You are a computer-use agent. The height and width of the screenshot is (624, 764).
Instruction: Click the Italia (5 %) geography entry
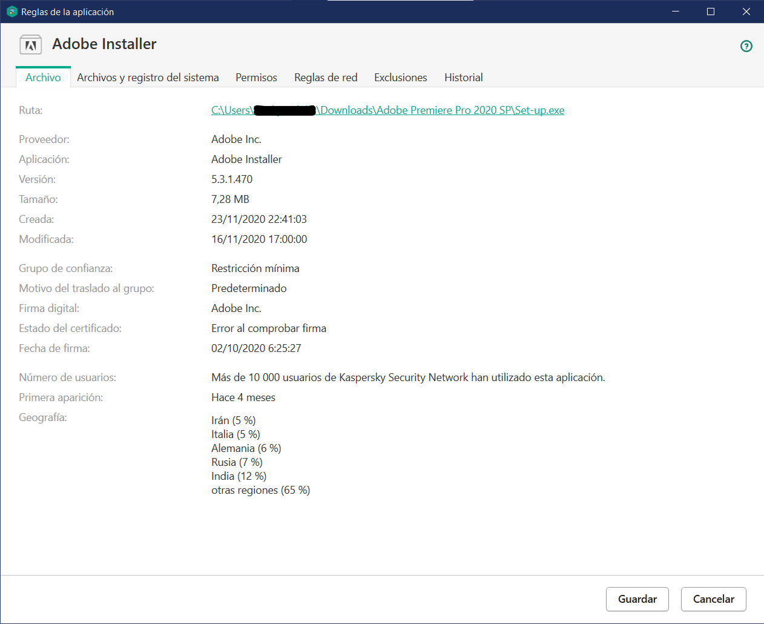coord(235,434)
